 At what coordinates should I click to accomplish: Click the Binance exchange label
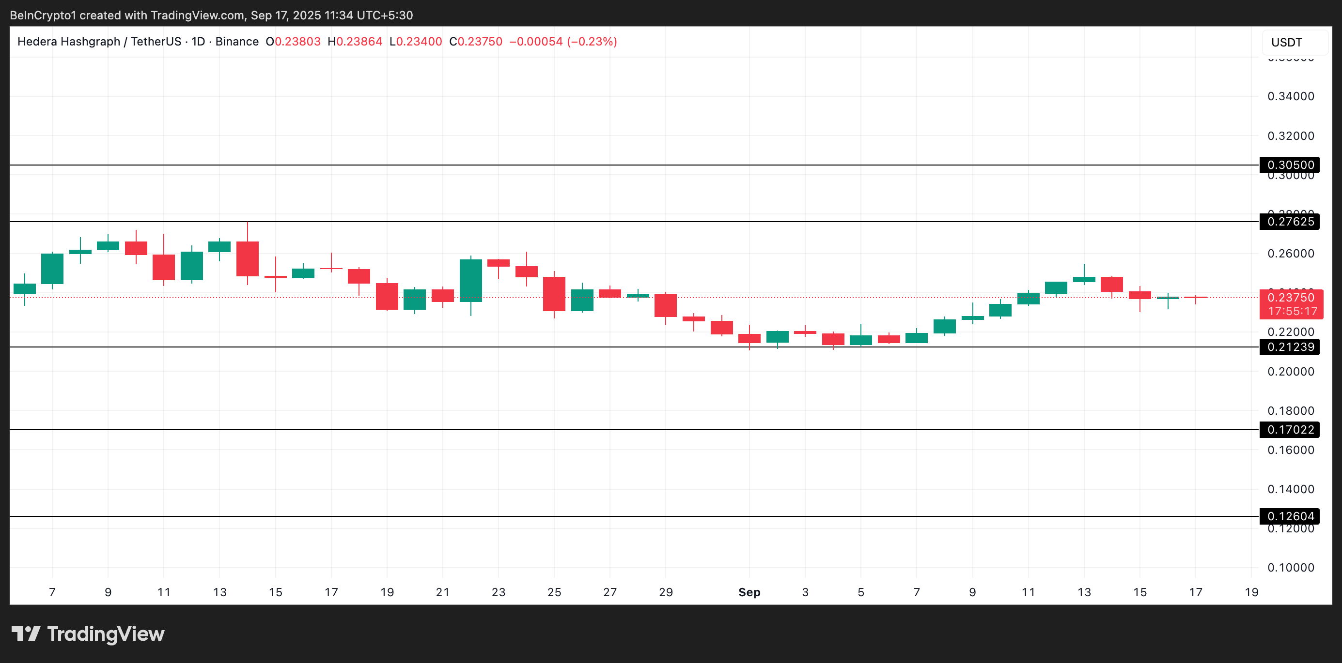click(237, 41)
